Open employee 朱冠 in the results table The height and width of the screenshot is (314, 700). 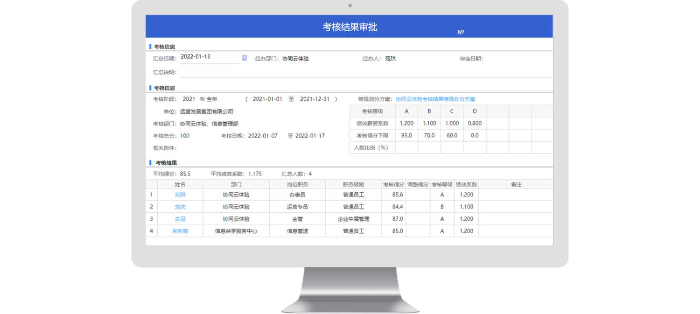coord(180,219)
